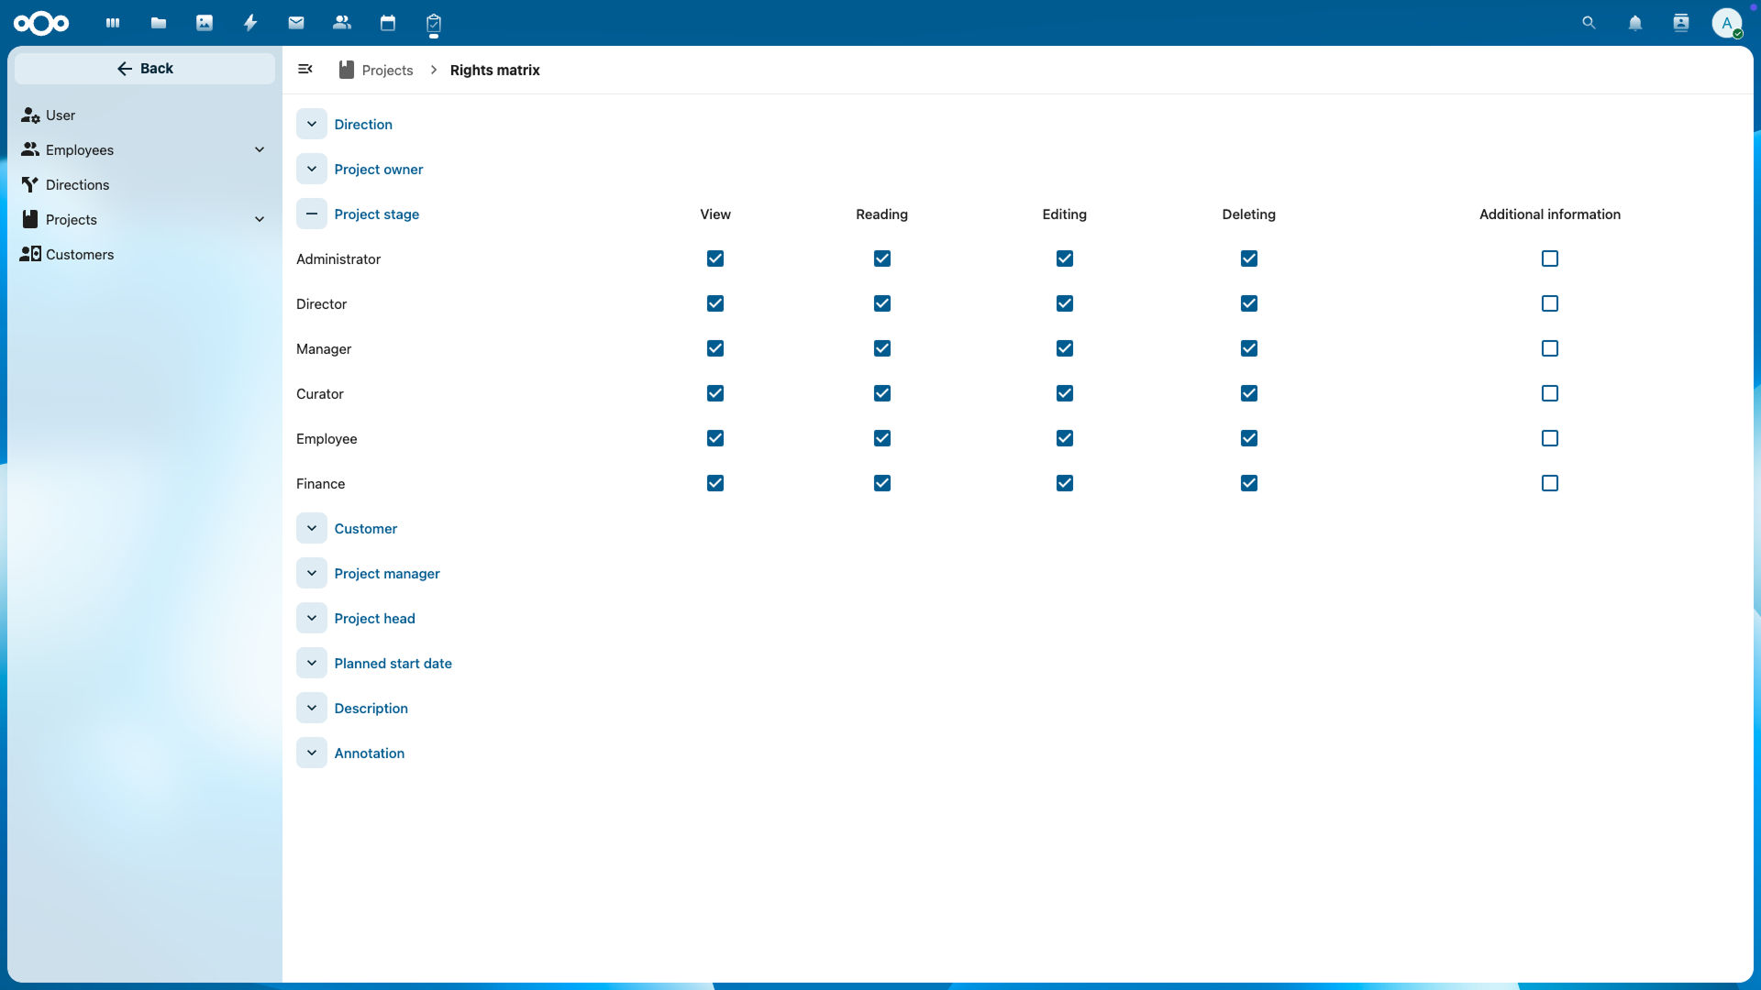Open the Files app icon
1761x990 pixels.
[x=159, y=23]
